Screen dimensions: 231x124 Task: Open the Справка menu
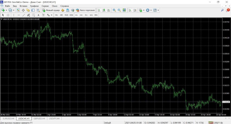(65, 6)
